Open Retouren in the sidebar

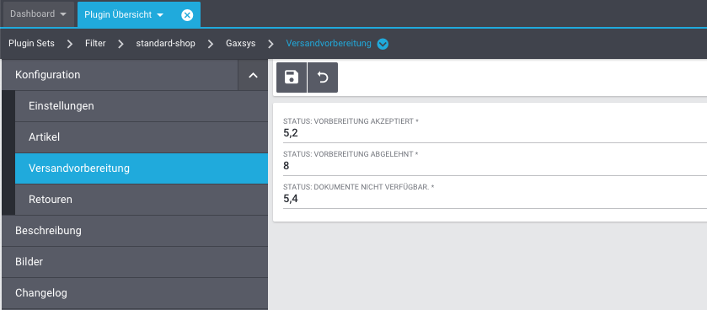(x=142, y=200)
